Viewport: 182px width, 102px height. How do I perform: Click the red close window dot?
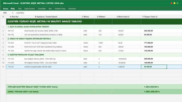171,3
